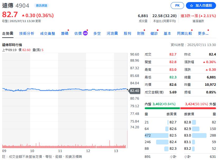Viewport: 220px width, 161px height.
Task: Click the 昨量 value 10,972
Action: pyautogui.click(x=210, y=84)
